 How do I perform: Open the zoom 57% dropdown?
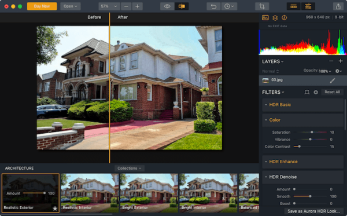pyautogui.click(x=109, y=6)
